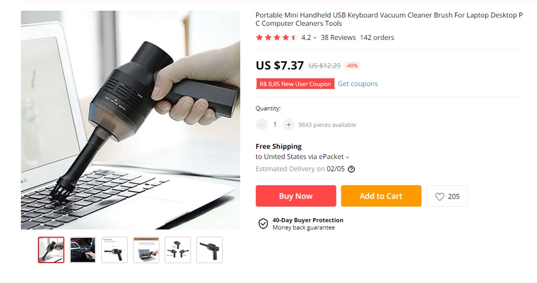Open the ePacket shipping method dropdown

click(x=347, y=157)
